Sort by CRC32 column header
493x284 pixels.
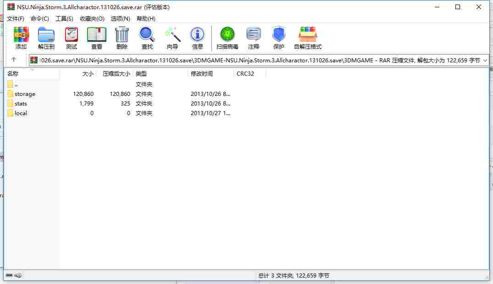(x=250, y=73)
